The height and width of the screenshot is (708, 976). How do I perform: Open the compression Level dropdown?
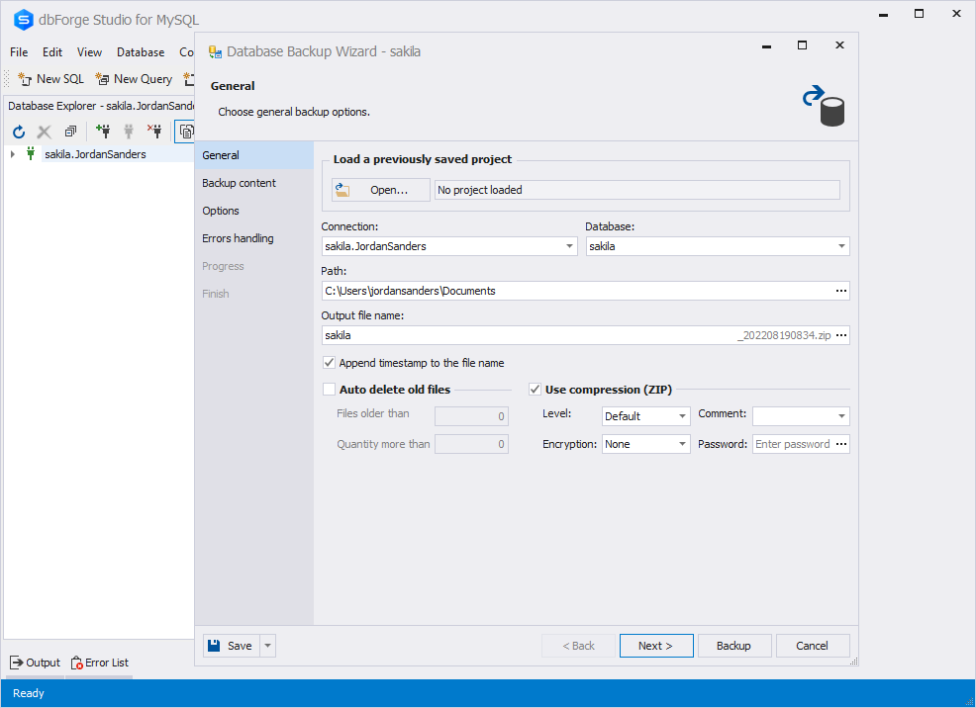point(682,416)
